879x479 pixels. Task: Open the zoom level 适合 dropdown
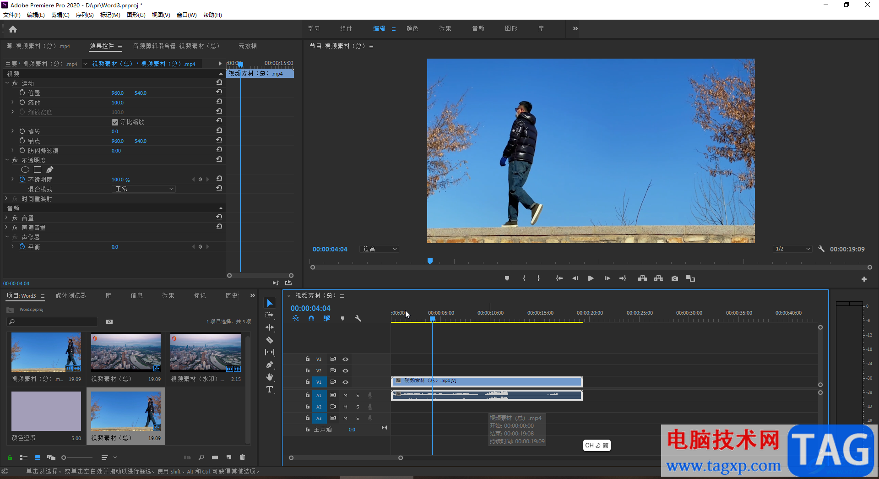(x=380, y=249)
